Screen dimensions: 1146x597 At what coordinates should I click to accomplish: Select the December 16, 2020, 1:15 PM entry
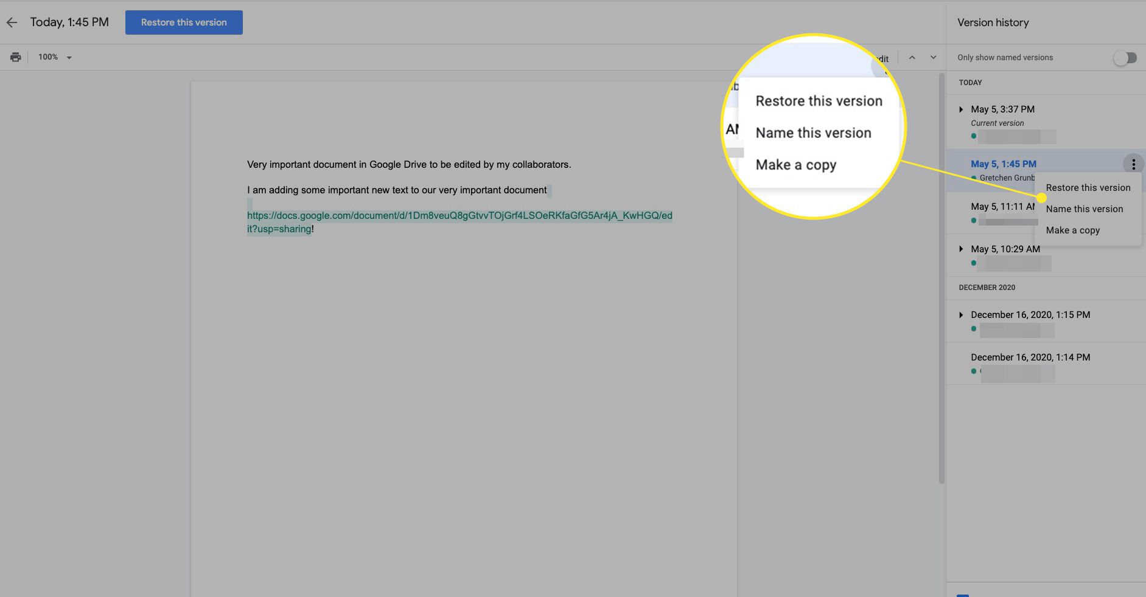[x=1046, y=321]
